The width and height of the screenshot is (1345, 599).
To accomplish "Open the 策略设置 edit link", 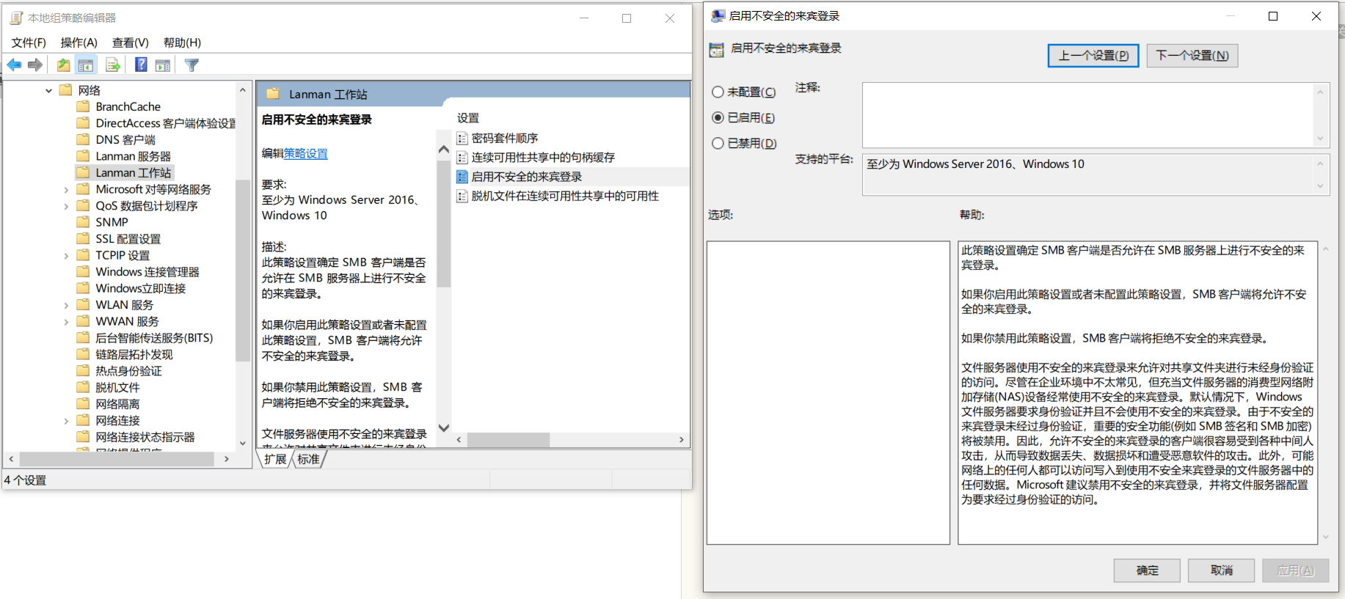I will point(305,154).
